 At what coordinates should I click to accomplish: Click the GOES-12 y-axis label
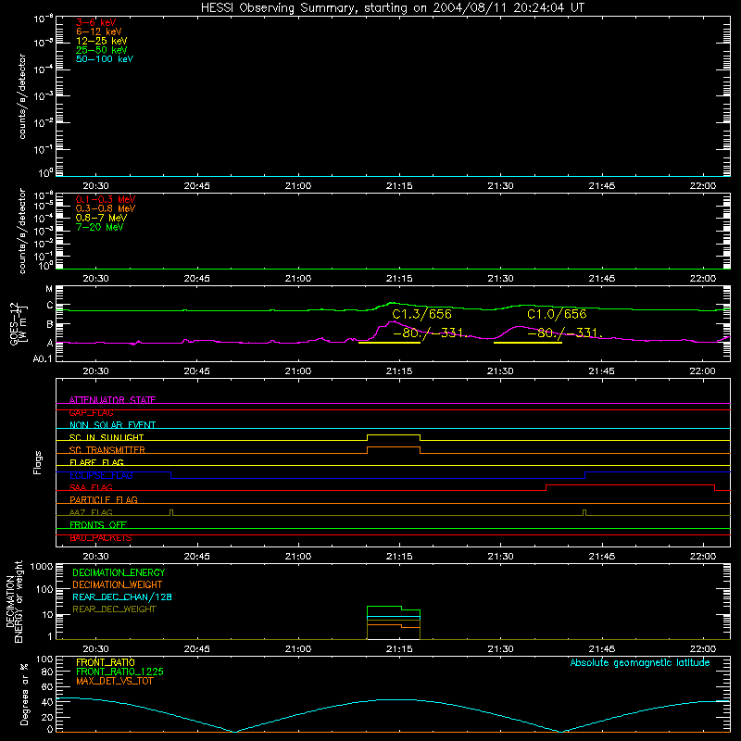coord(19,325)
